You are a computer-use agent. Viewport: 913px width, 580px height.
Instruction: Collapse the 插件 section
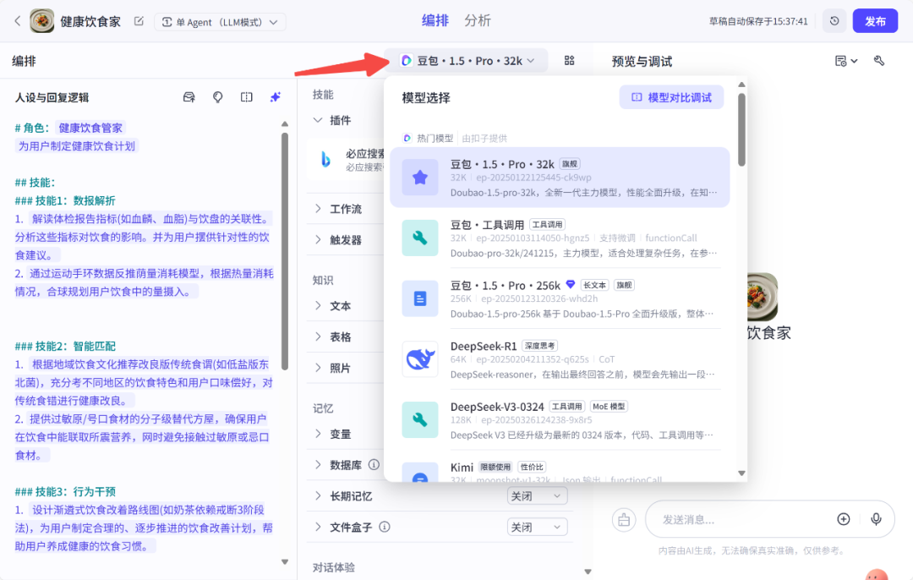point(318,120)
